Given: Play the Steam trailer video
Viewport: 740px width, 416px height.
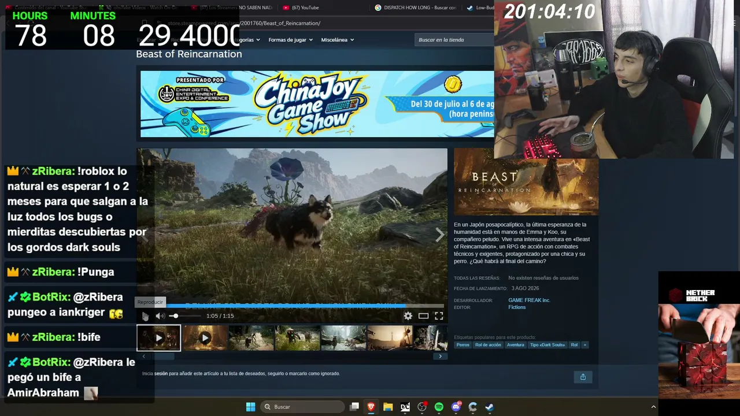Looking at the screenshot, I should 145,316.
